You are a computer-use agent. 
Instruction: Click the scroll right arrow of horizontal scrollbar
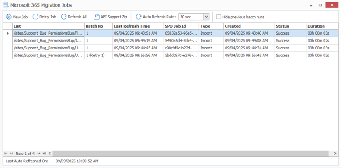click(x=335, y=154)
